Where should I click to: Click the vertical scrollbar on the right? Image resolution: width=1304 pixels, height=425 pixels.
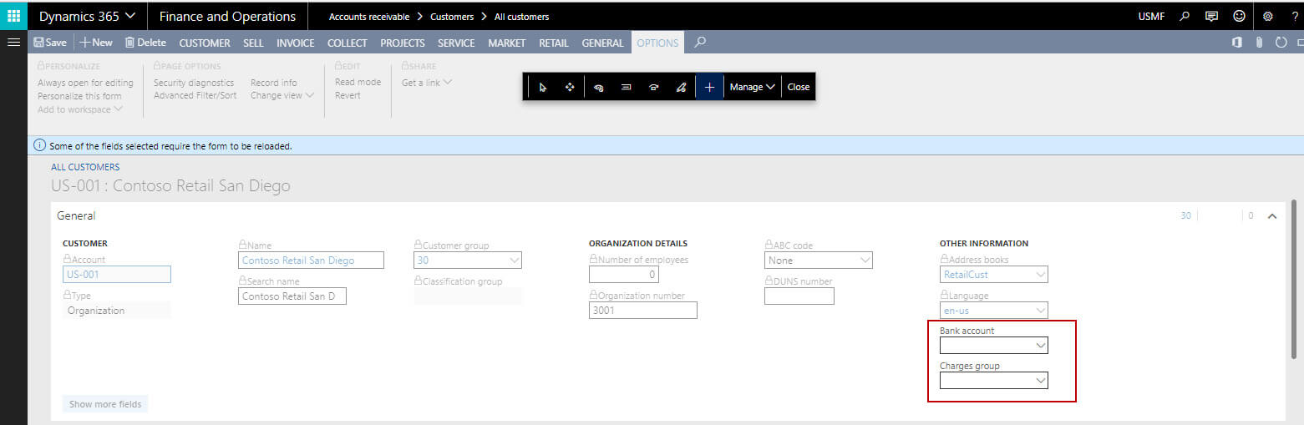click(x=1294, y=280)
